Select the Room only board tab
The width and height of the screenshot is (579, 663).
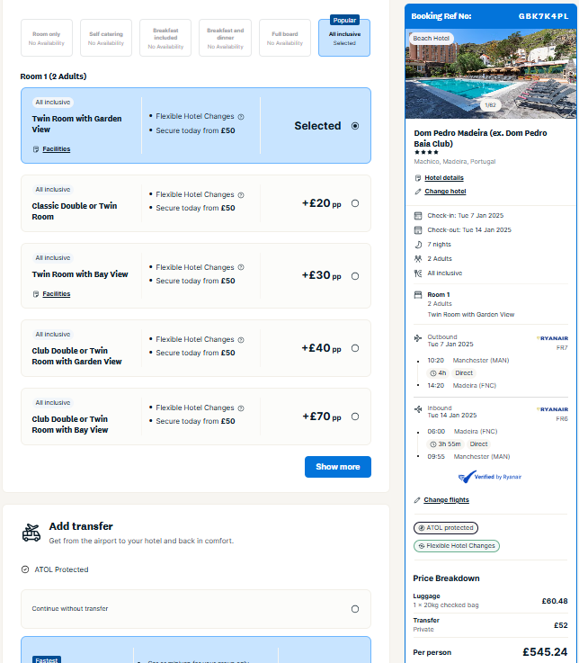pyautogui.click(x=47, y=38)
